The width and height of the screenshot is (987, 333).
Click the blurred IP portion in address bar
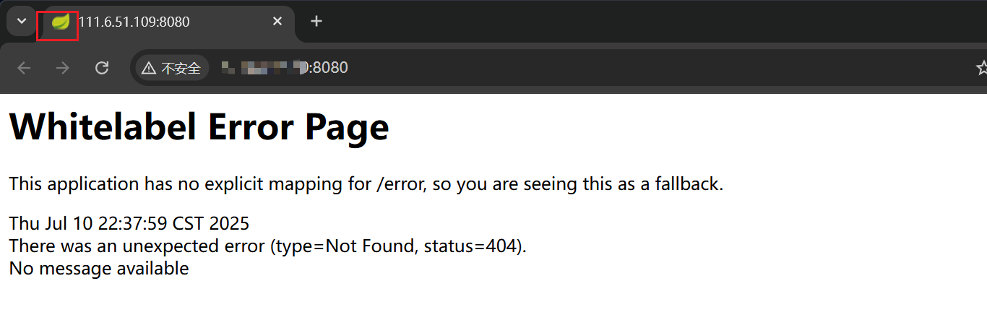tap(264, 68)
